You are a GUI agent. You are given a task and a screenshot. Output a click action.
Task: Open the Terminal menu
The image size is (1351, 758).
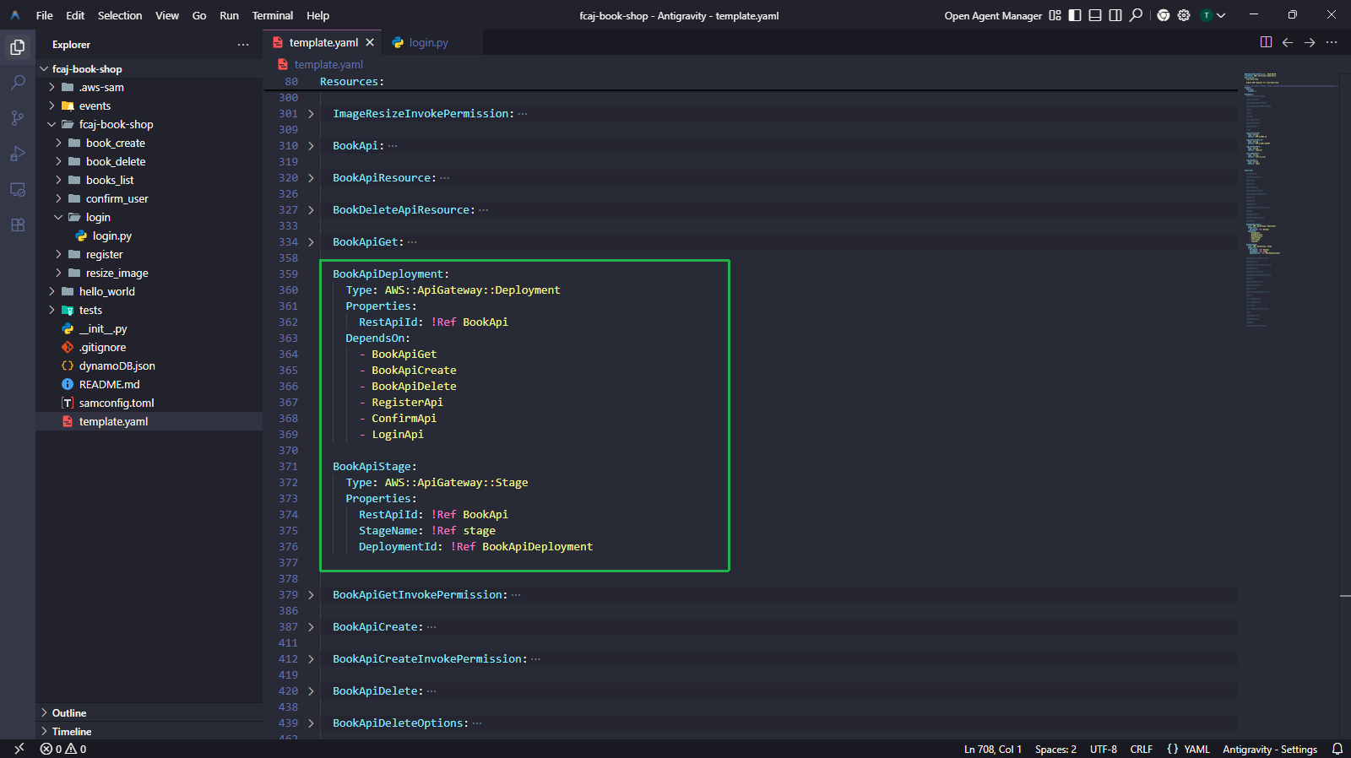273,15
